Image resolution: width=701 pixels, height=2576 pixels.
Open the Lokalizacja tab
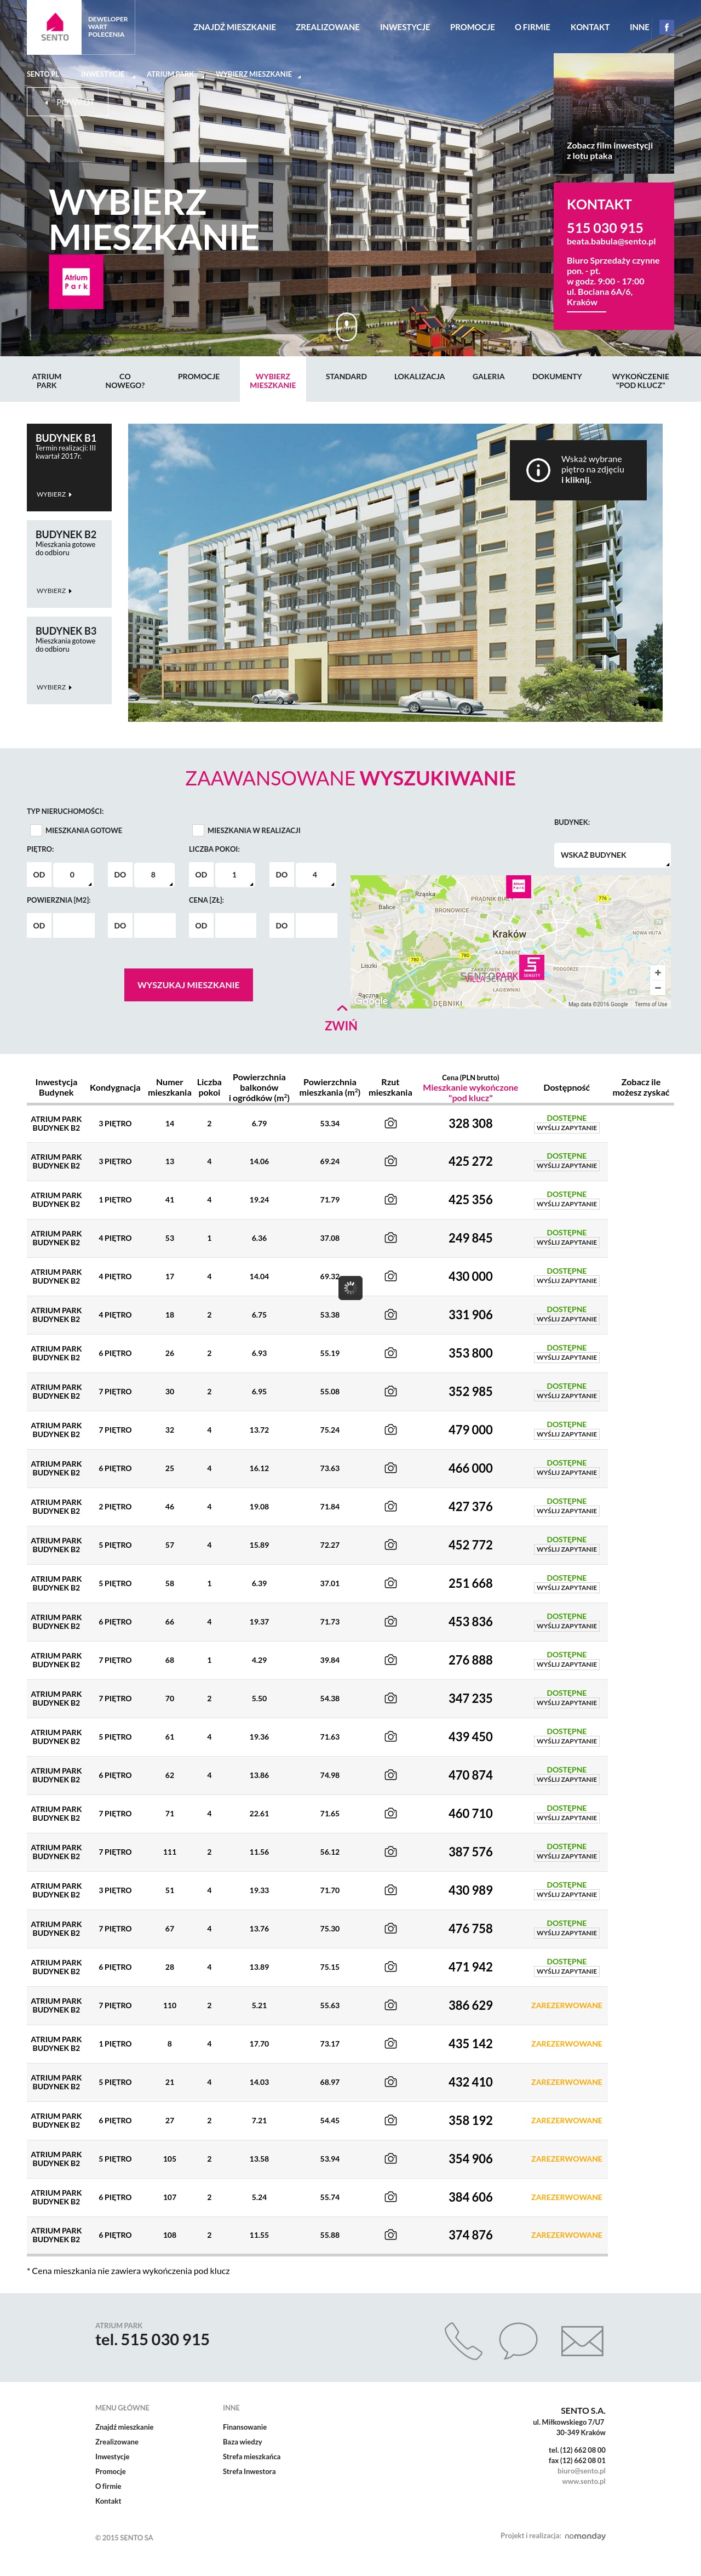(x=420, y=377)
